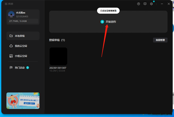The image size is (174, 117).
Task: Open the feedback message icon
Action: (145, 4)
